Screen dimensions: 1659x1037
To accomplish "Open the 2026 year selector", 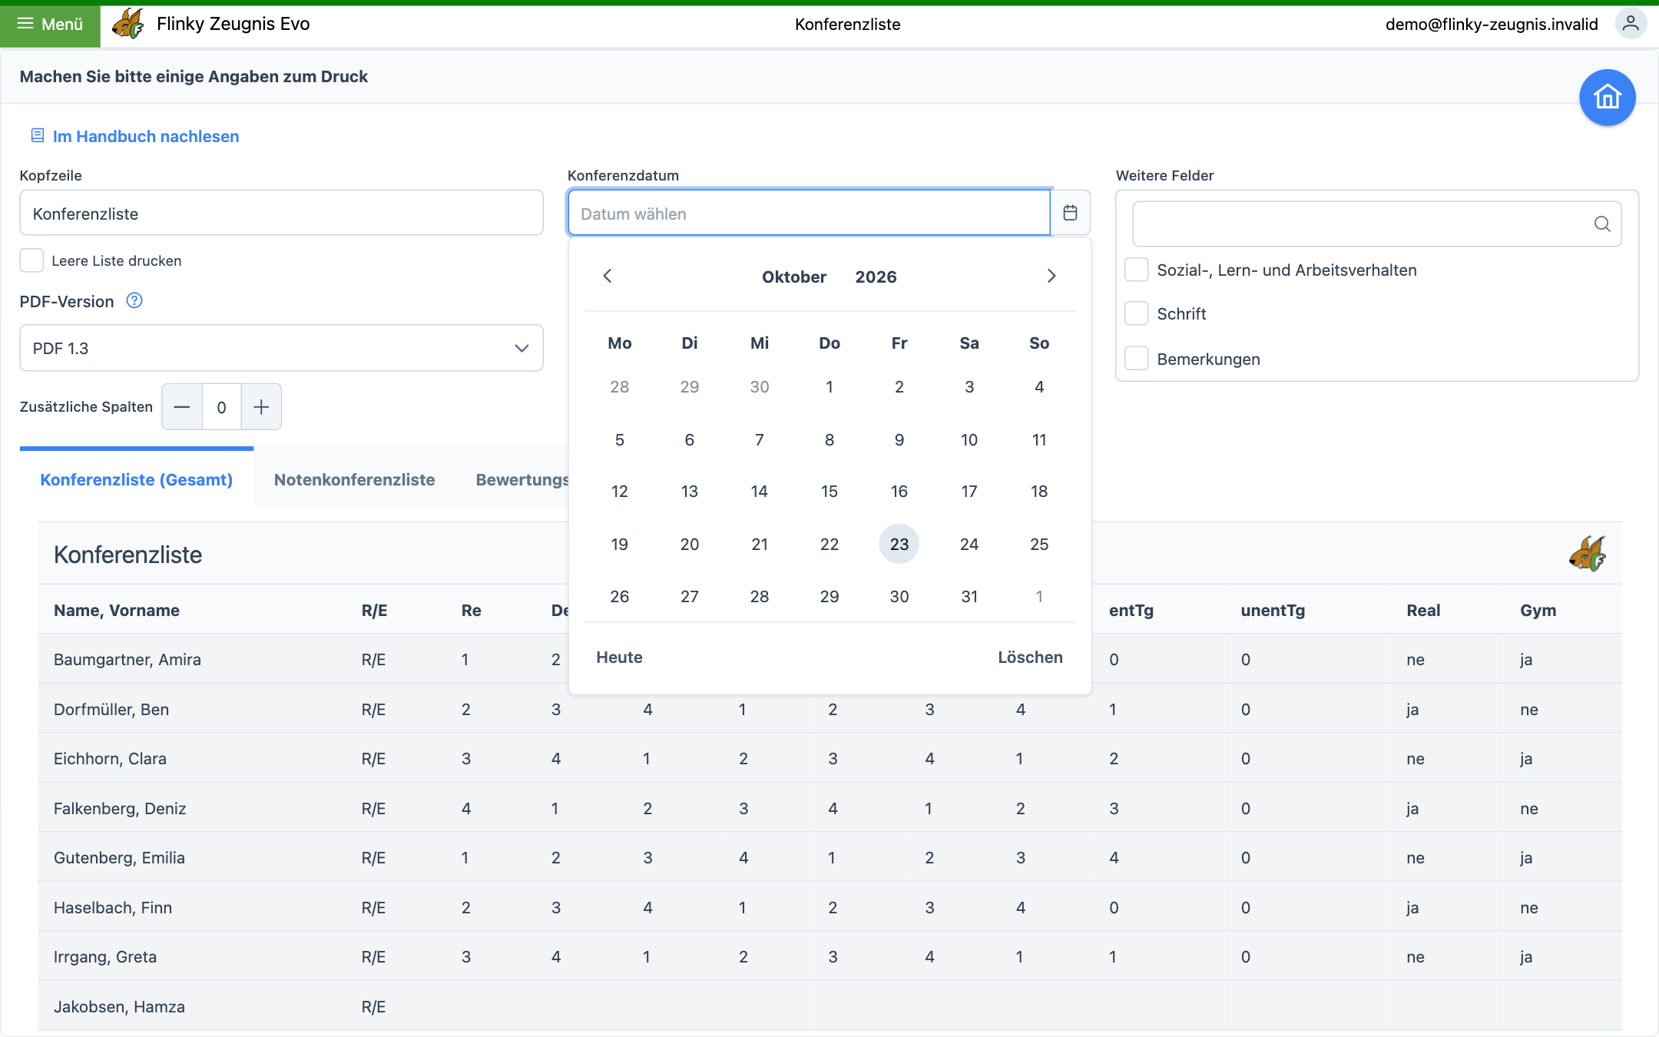I will [876, 277].
